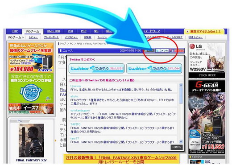Open TAPITO user profile link
Viewport: 232px width, 165px height.
pos(75,124)
